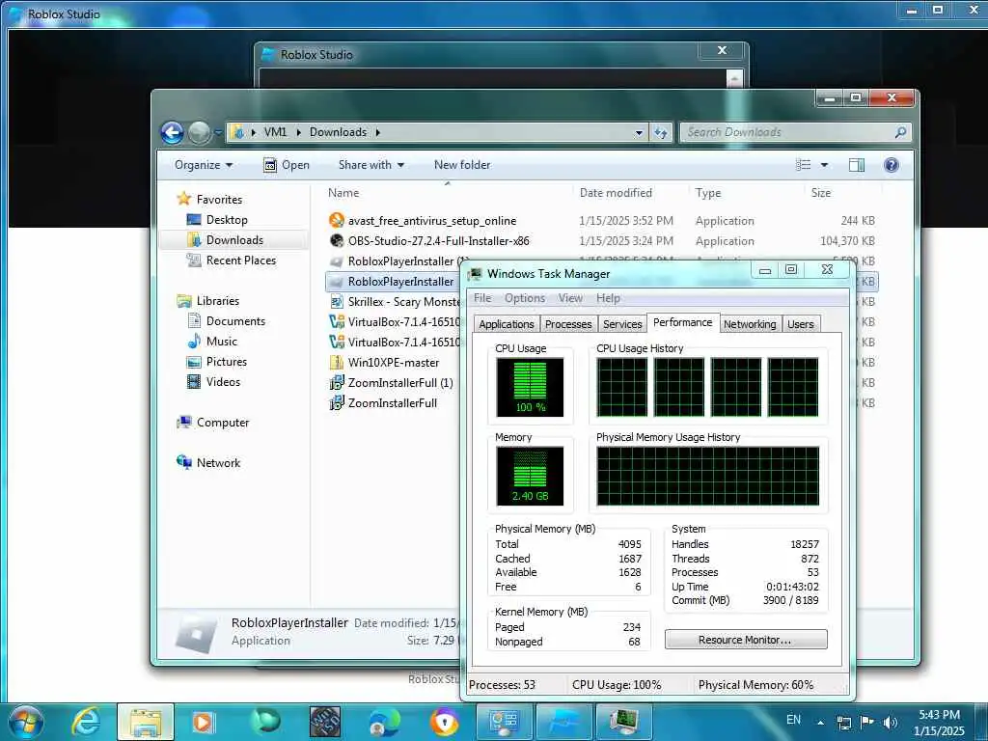988x741 pixels.
Task: Open the Task Manager Help menu
Action: (608, 298)
